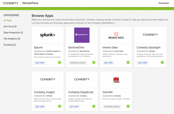
Task: Click the Cohesity logo in the header
Action: (x=10, y=3)
